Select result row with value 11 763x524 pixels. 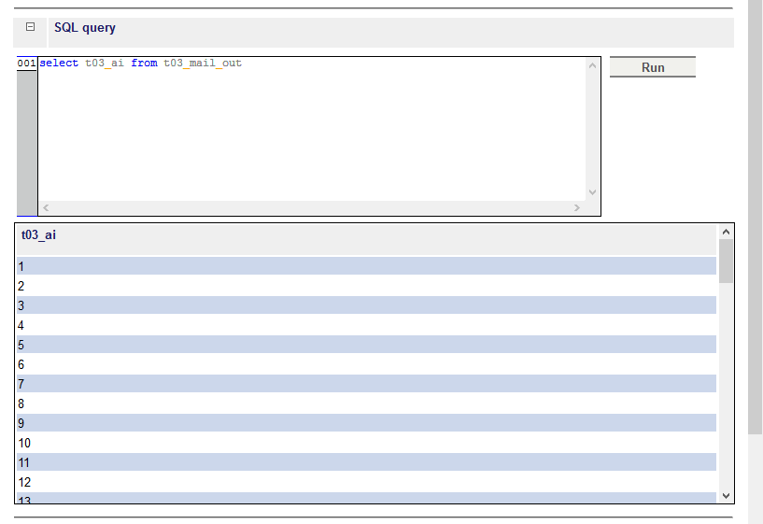[x=366, y=461]
